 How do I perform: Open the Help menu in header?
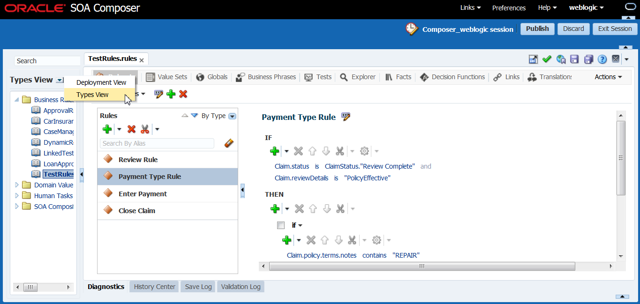(x=547, y=7)
